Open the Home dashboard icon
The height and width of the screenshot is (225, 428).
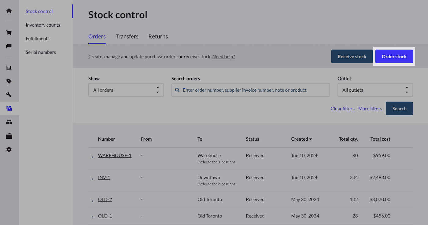[x=9, y=11]
